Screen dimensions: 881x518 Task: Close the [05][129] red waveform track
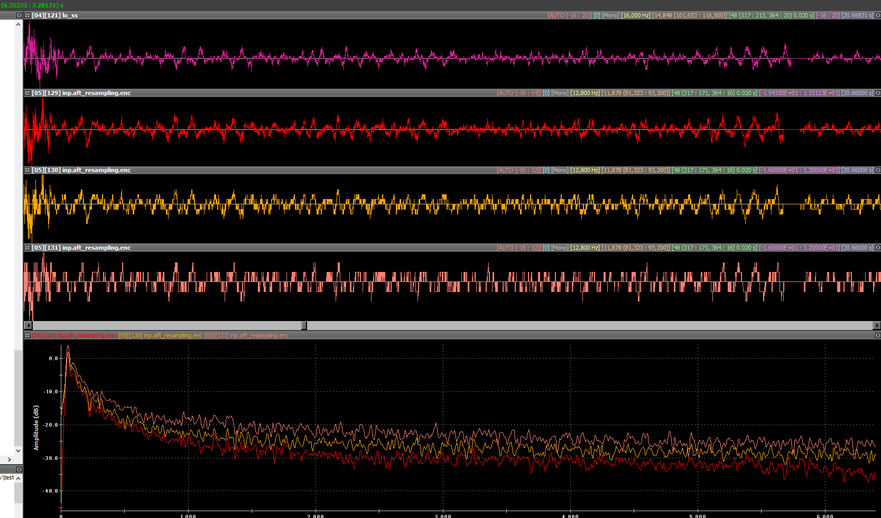878,93
